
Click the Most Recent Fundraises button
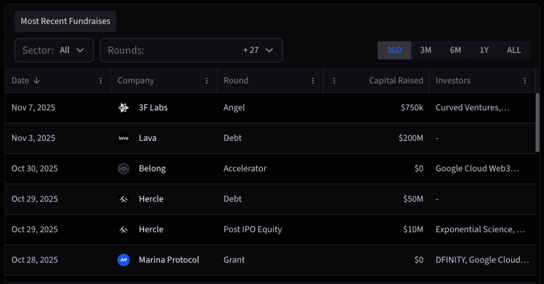(x=65, y=21)
